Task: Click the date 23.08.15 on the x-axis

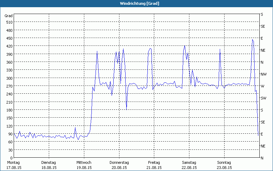Action: click(x=224, y=168)
